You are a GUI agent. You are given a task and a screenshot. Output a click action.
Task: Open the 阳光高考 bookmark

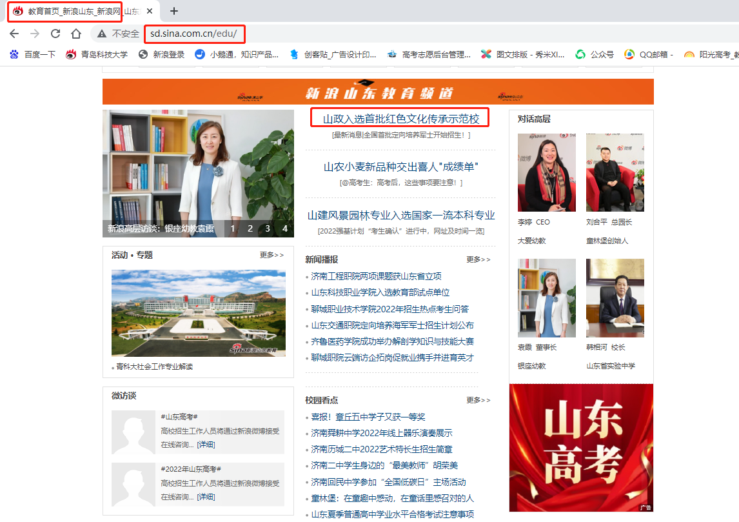point(712,54)
